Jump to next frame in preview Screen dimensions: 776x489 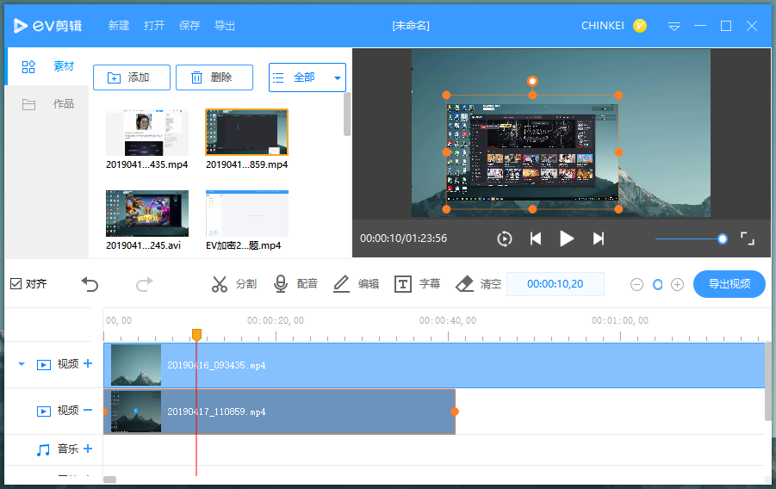coord(599,238)
